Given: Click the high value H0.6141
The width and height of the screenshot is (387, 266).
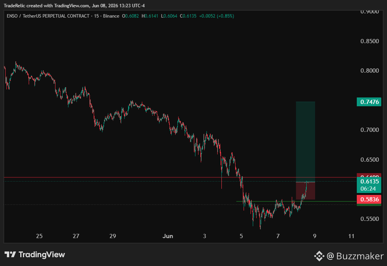Looking at the screenshot, I should 150,16.
